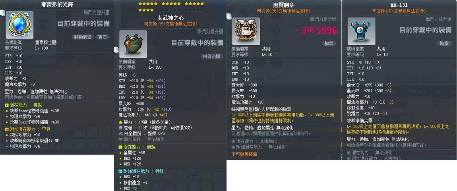Image resolution: width=457 pixels, height=191 pixels.
Task: Click the 胸章 tag on 黑翼胸章 tooltip
Action: (x=329, y=43)
